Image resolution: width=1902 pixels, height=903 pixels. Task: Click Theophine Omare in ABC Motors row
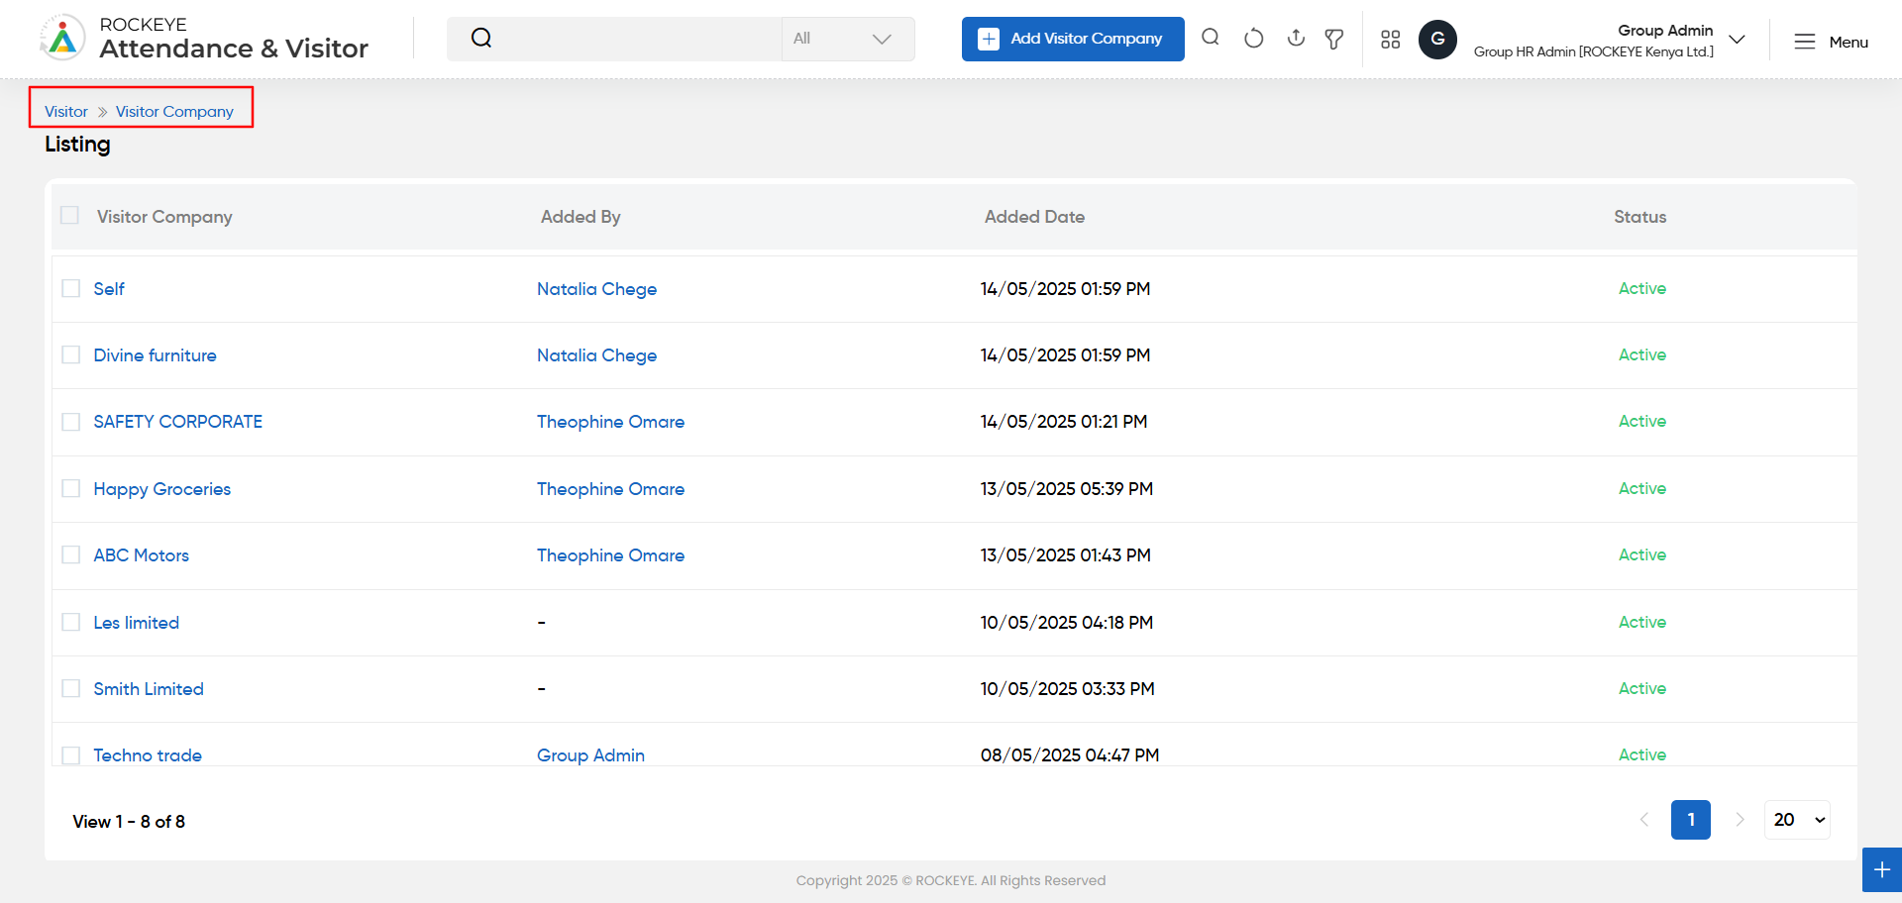pyautogui.click(x=610, y=555)
